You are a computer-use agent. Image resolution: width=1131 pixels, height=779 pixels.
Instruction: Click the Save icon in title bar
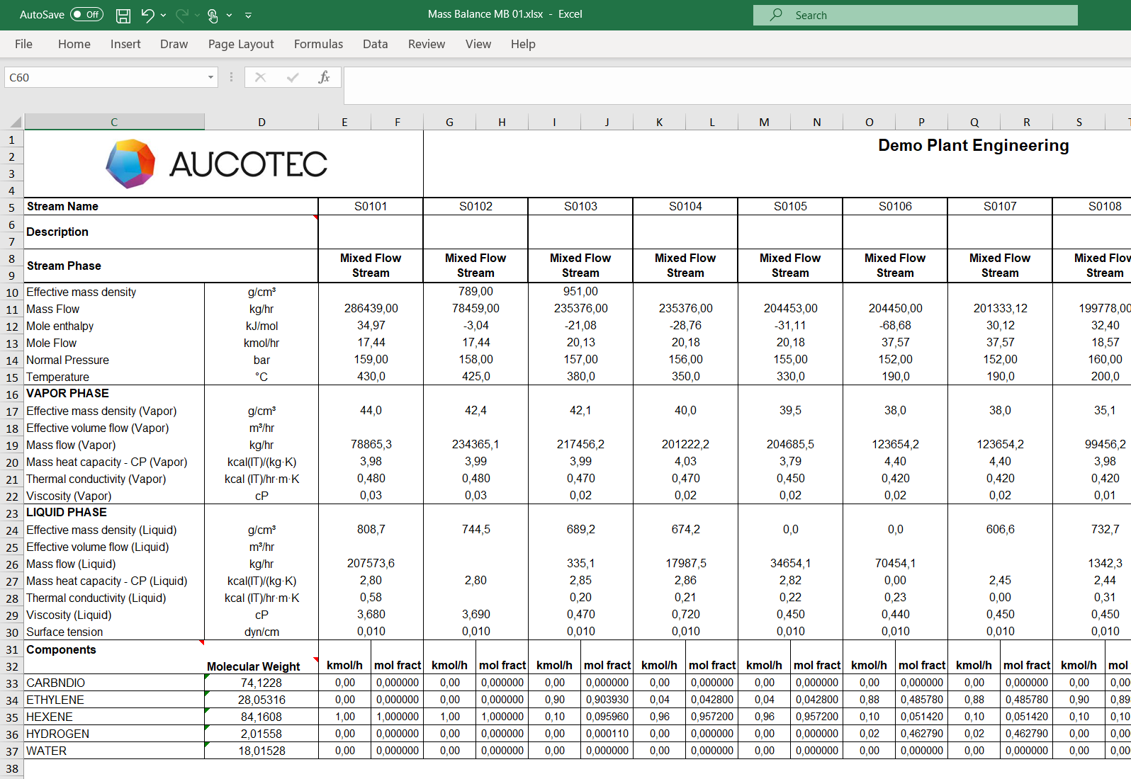(x=123, y=15)
